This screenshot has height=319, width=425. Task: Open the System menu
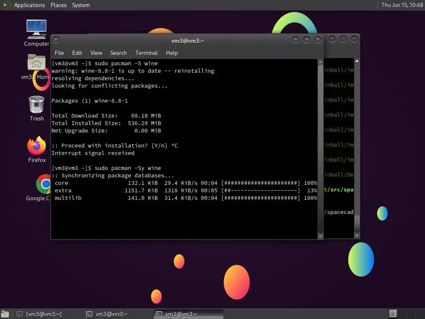click(x=81, y=5)
